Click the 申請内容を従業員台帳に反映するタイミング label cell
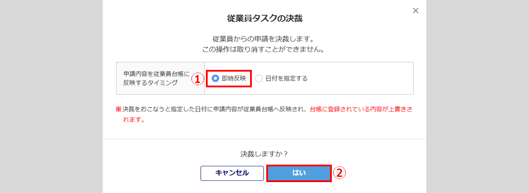The image size is (529, 193). click(153, 79)
